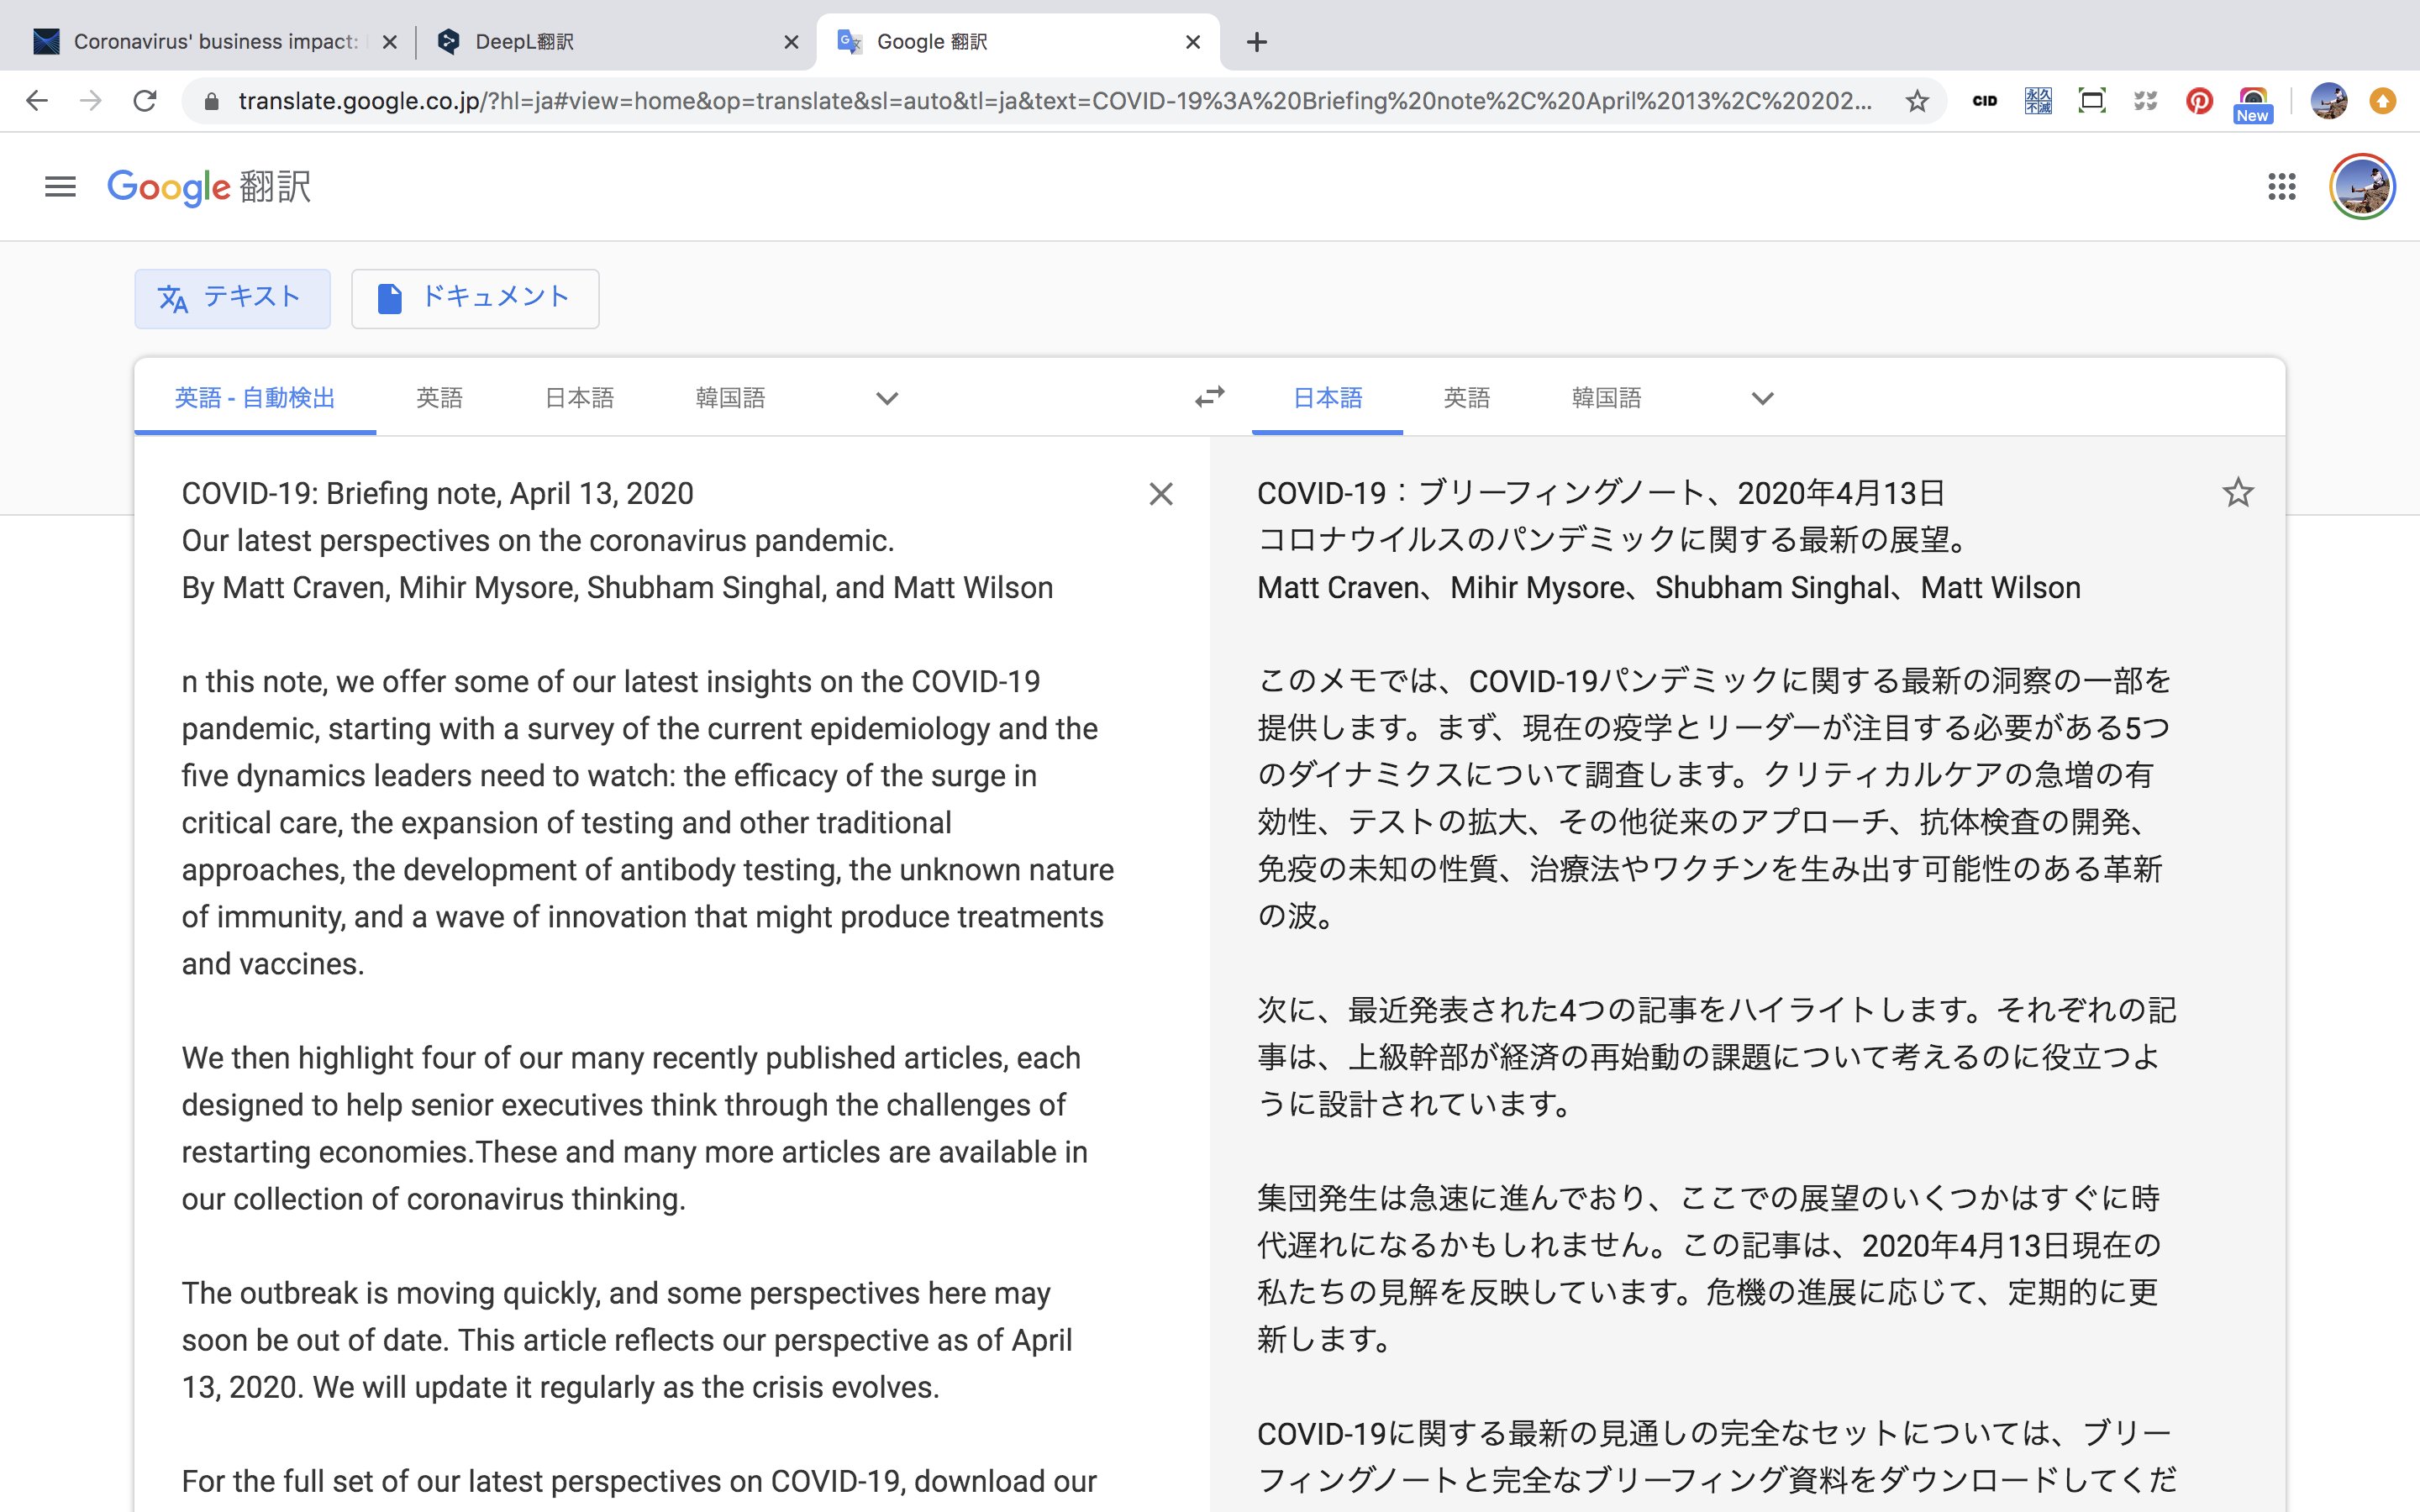2420x1512 pixels.
Task: Choose 英語 as source language
Action: [439, 398]
